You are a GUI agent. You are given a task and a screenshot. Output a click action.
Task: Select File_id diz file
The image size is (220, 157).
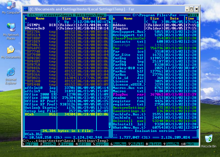tap(155, 78)
